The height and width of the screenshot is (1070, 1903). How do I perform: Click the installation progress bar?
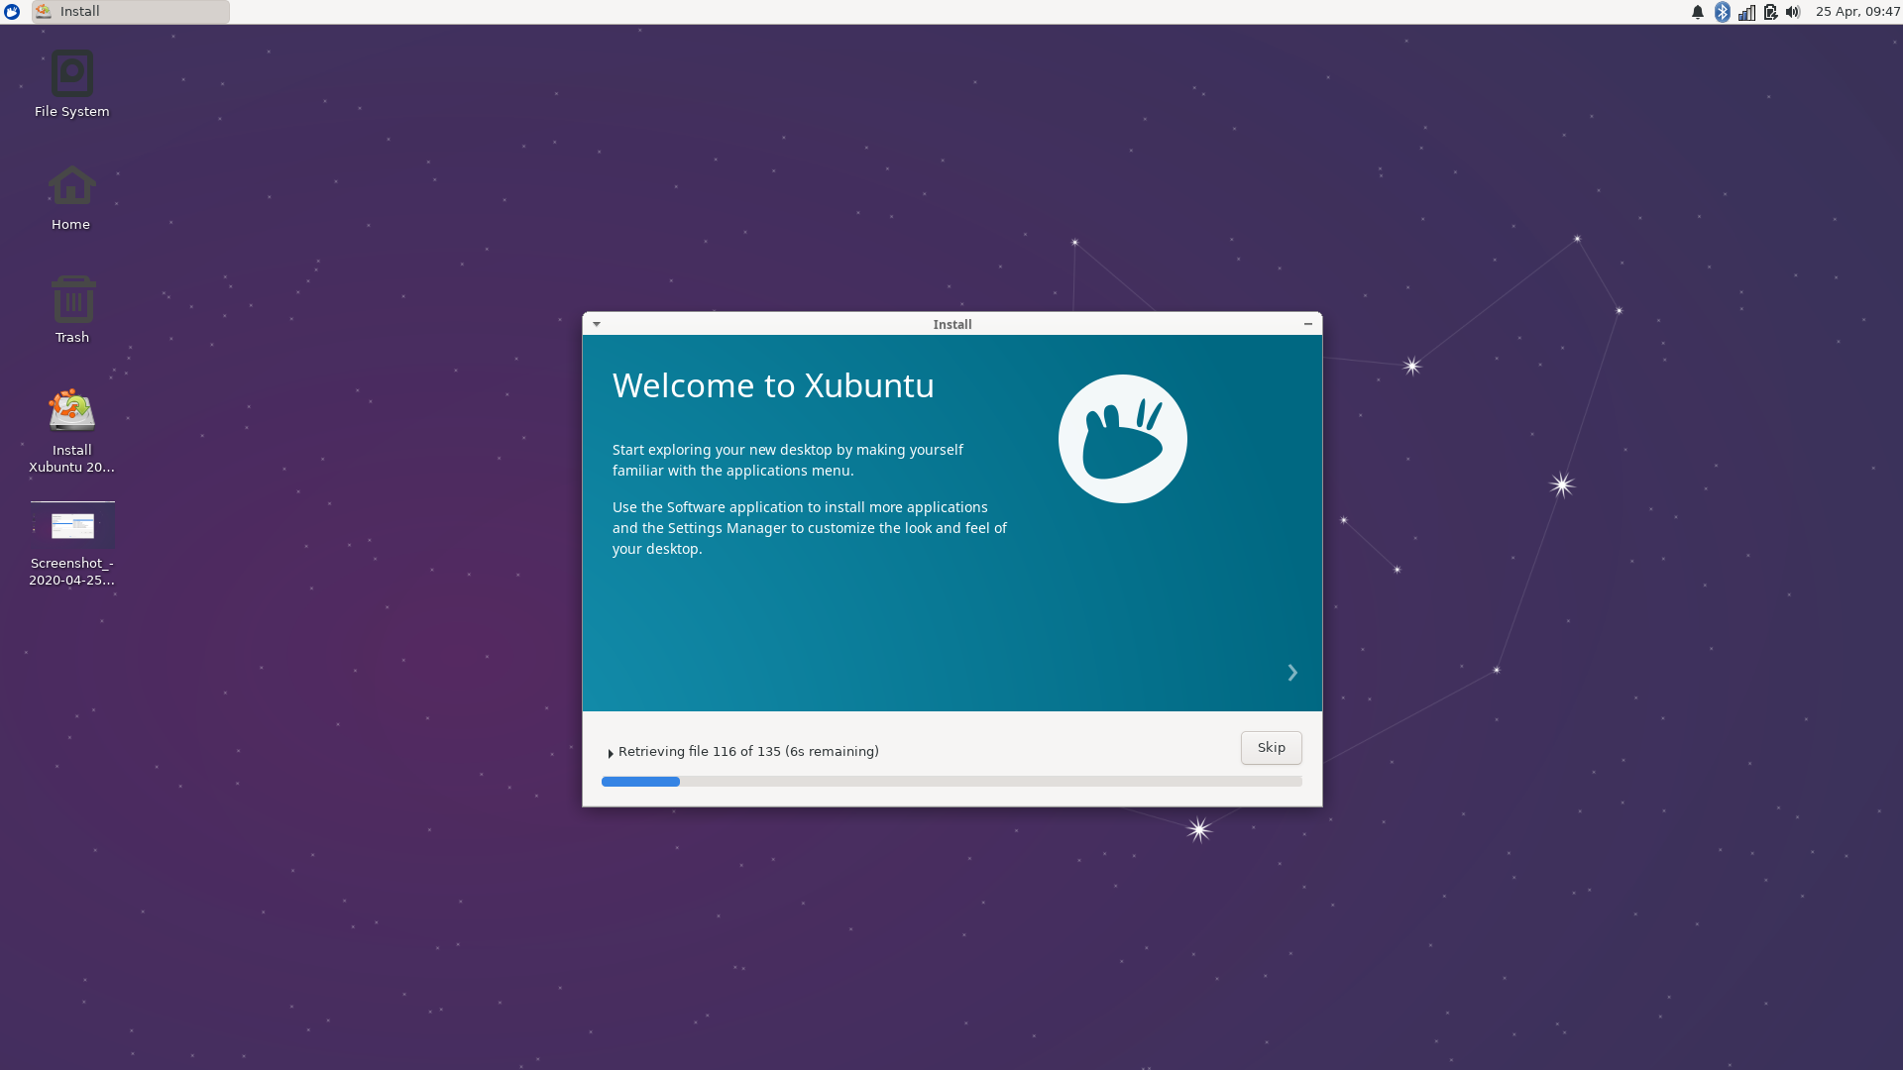click(951, 782)
